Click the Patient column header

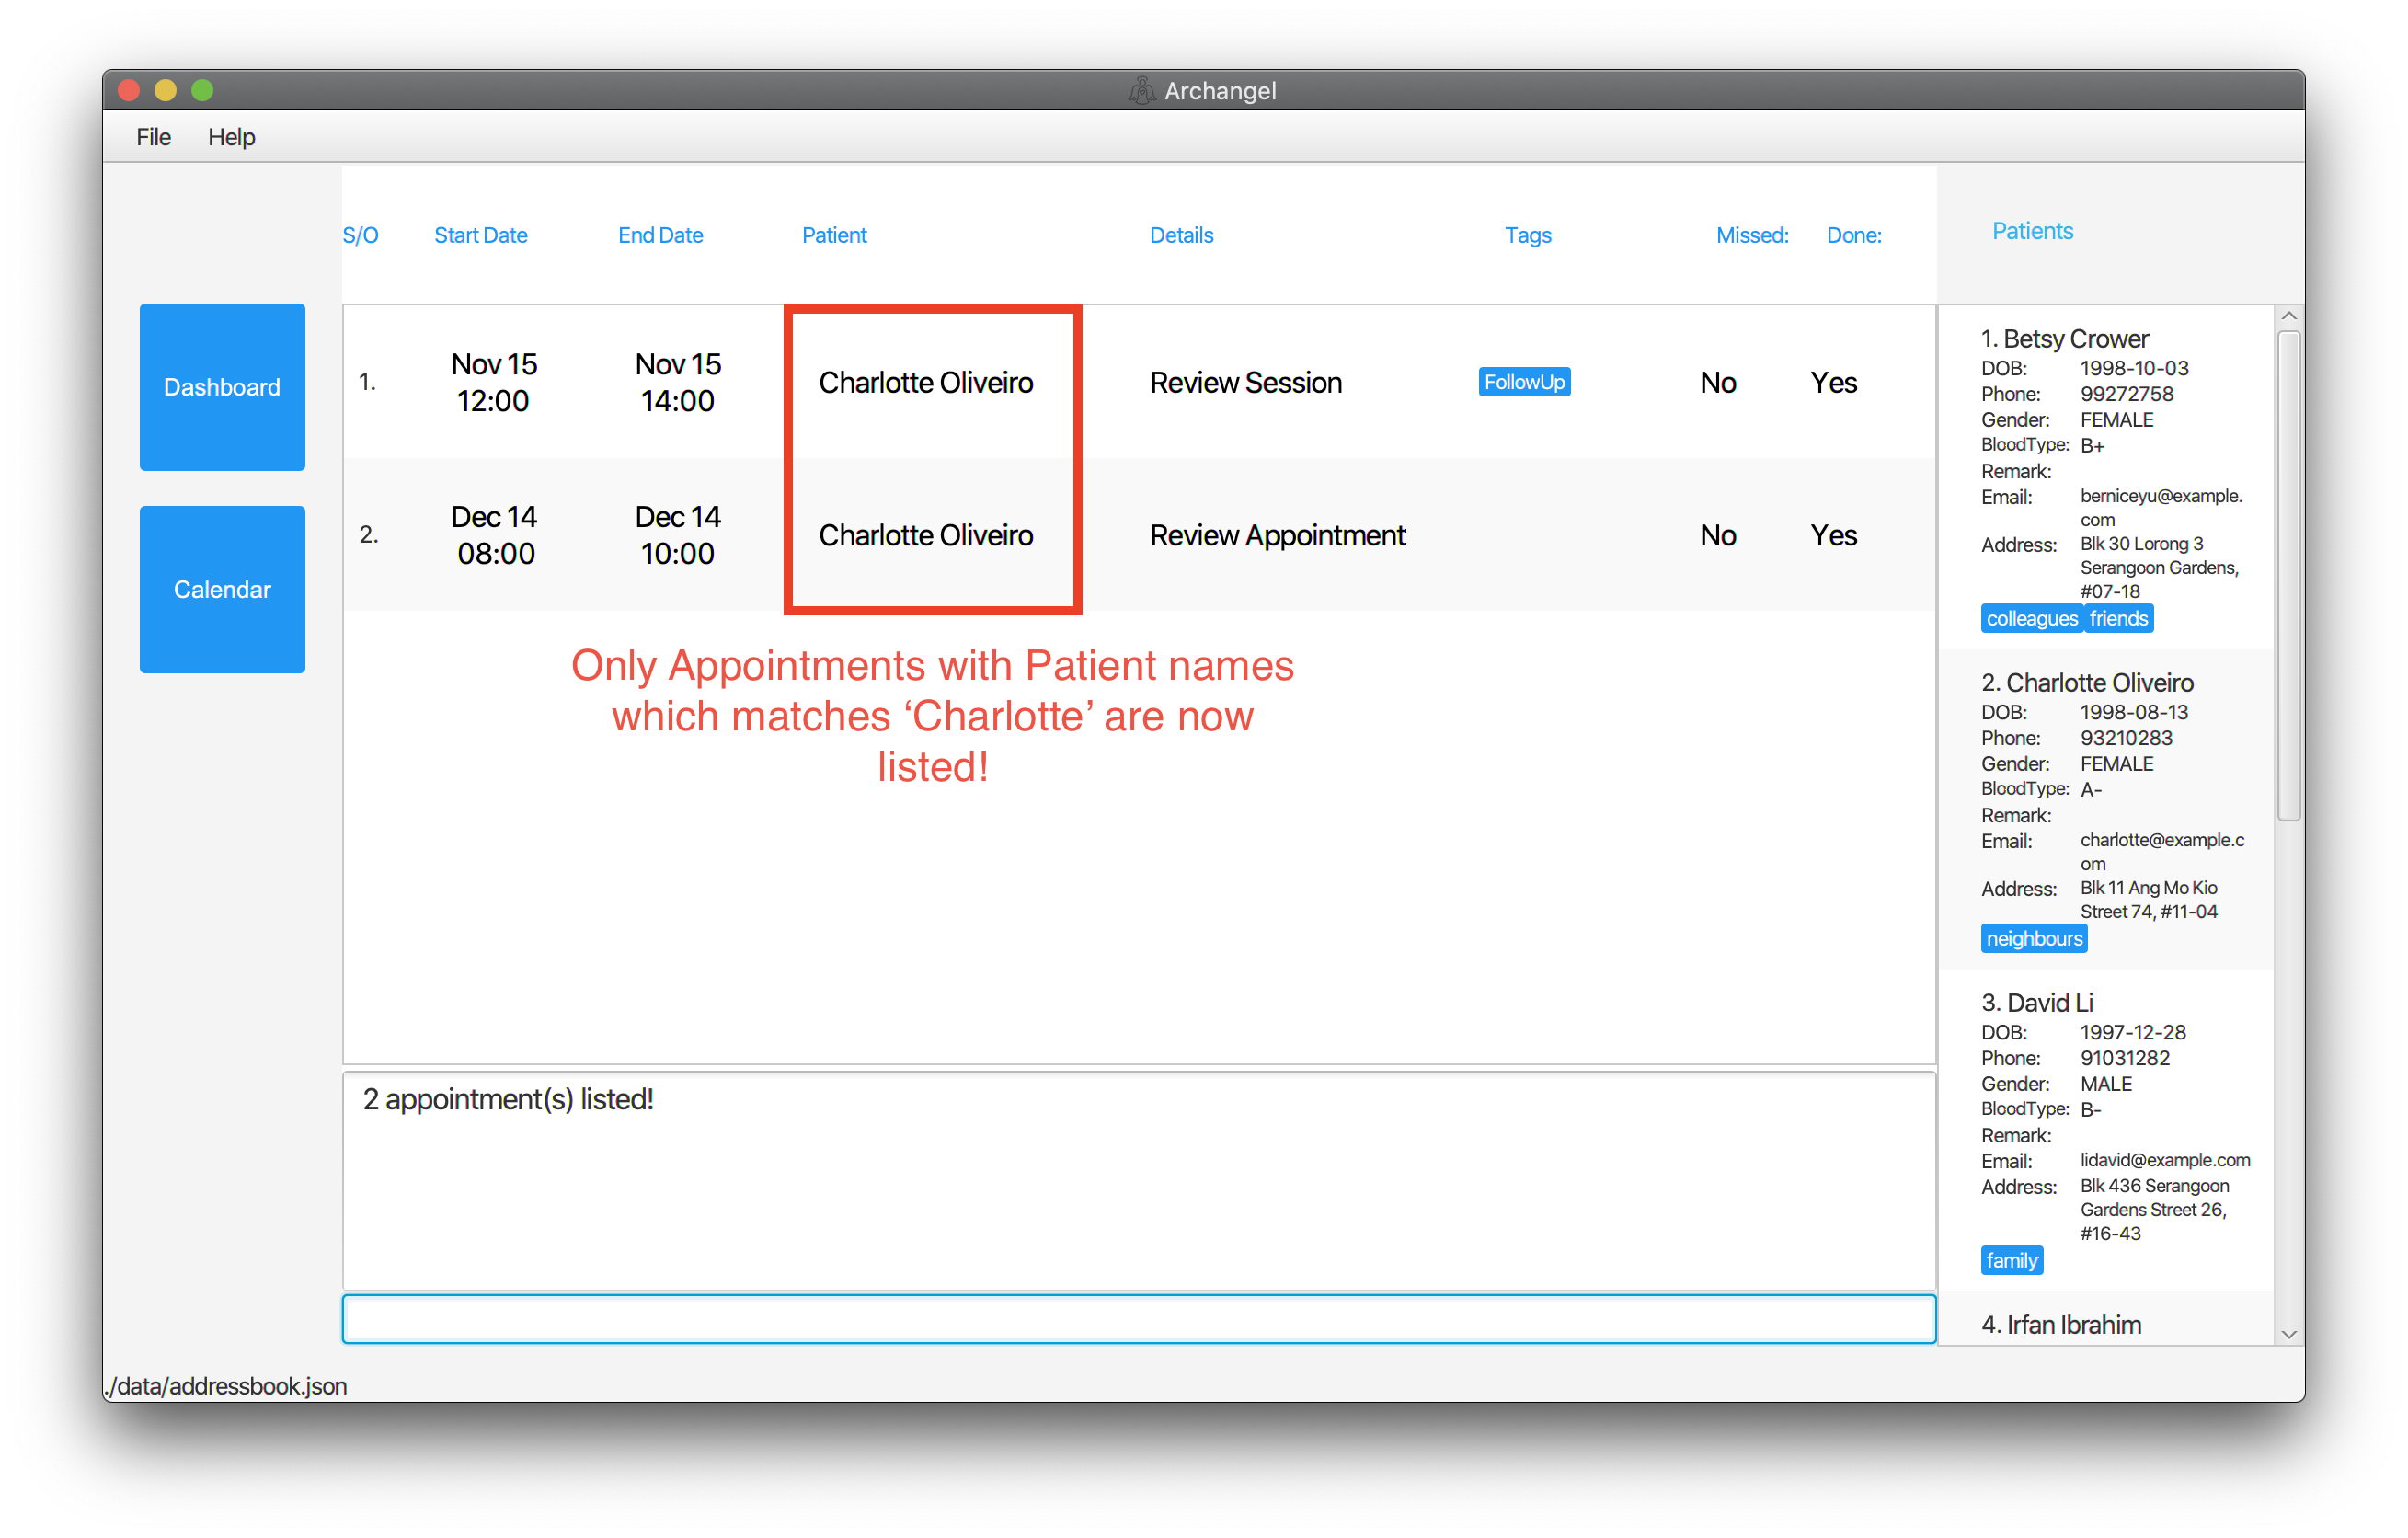pyautogui.click(x=834, y=235)
